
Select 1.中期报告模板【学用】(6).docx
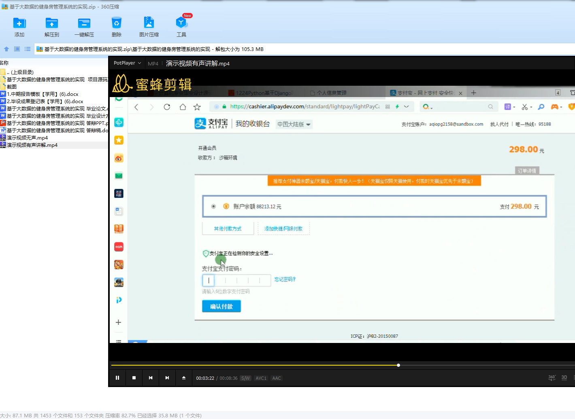point(39,94)
